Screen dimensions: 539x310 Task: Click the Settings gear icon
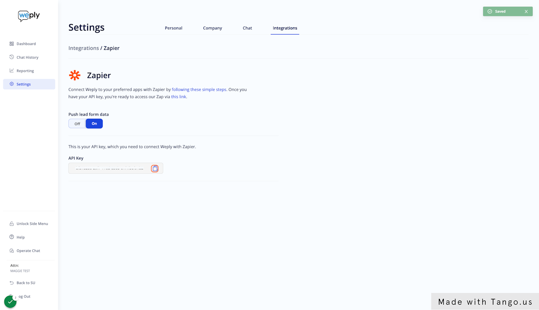12,84
